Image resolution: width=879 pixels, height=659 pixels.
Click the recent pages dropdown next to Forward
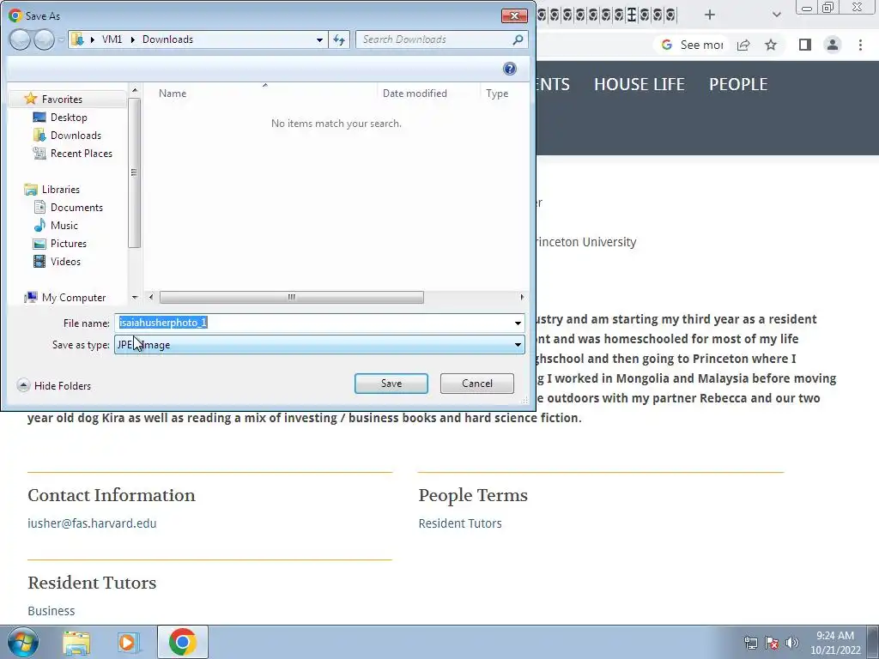tap(61, 39)
